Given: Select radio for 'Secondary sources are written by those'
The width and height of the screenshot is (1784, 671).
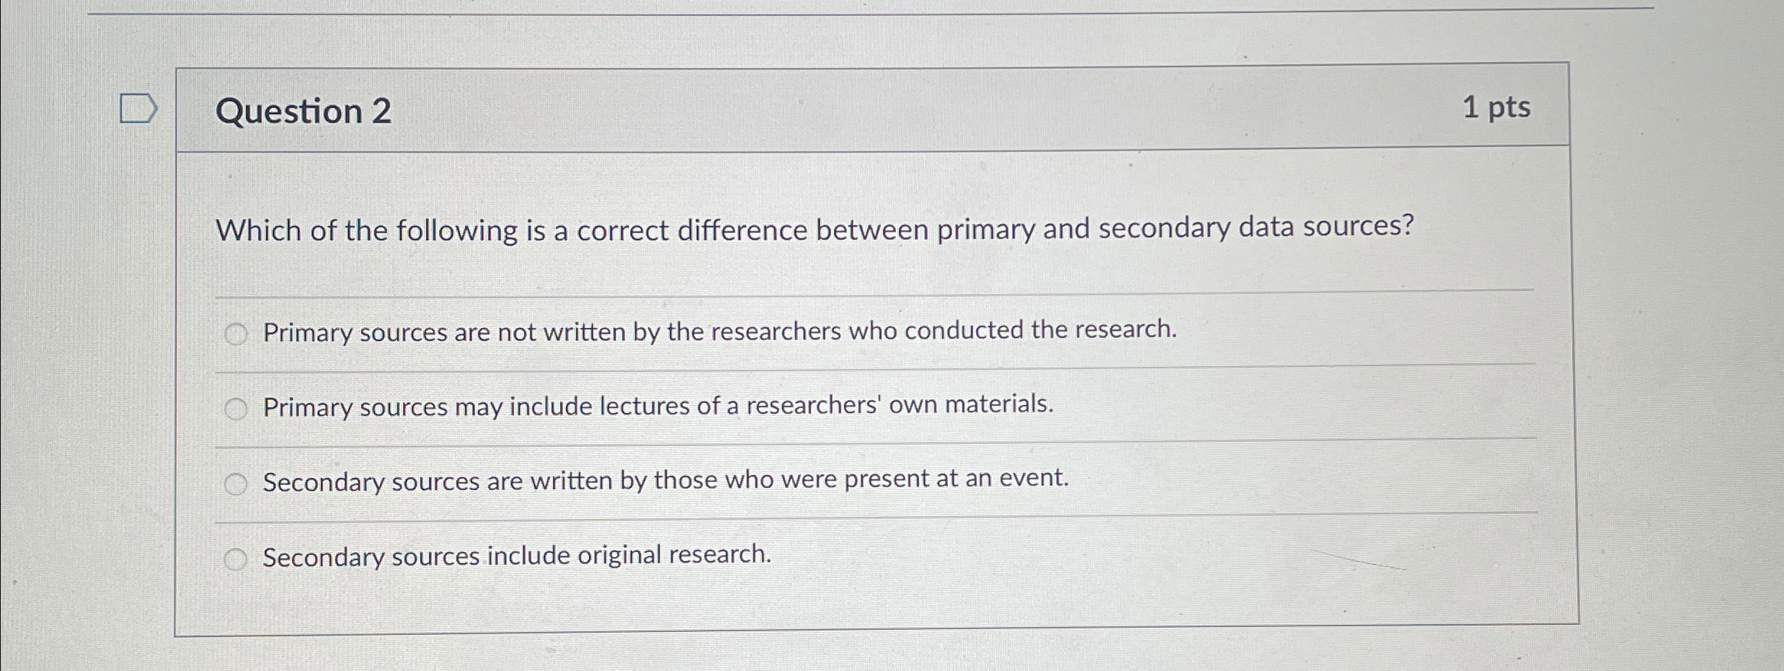Looking at the screenshot, I should coord(236,484).
